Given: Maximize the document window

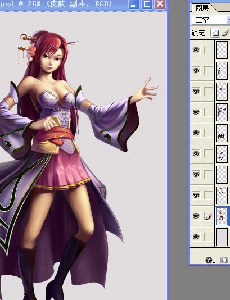Looking at the screenshot, I should (147, 4).
